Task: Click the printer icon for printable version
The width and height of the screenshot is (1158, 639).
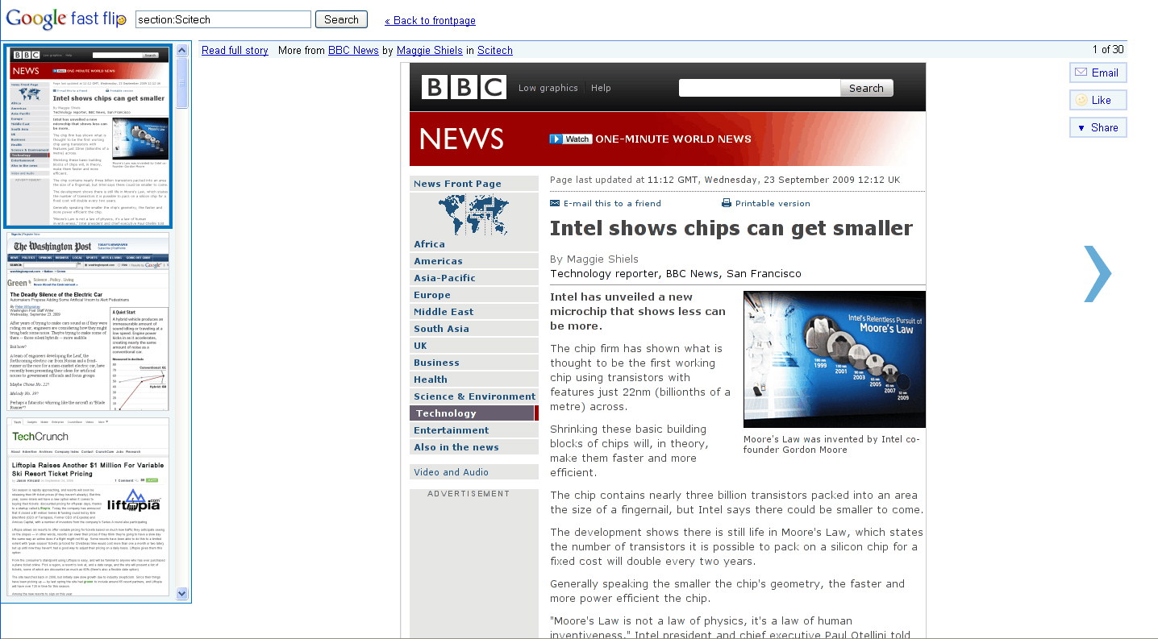Action: click(727, 203)
